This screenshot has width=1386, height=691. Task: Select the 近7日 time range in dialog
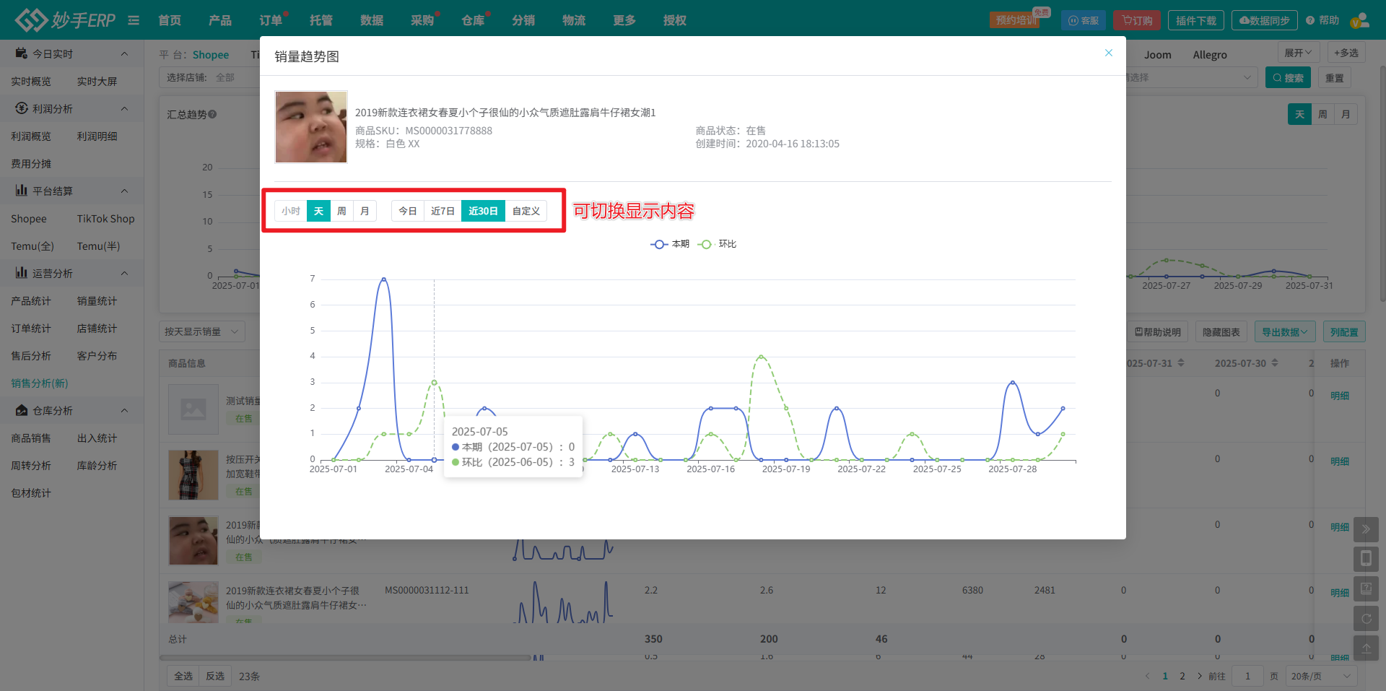[443, 211]
